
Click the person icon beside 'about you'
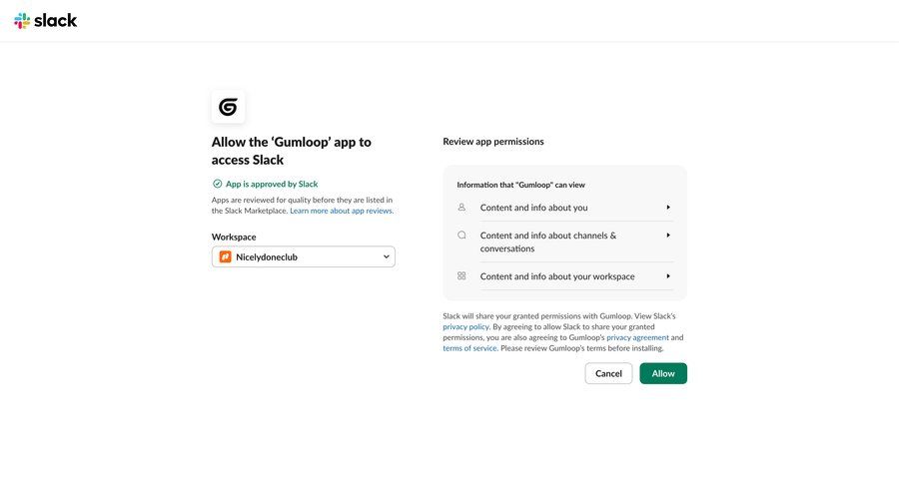tap(461, 208)
